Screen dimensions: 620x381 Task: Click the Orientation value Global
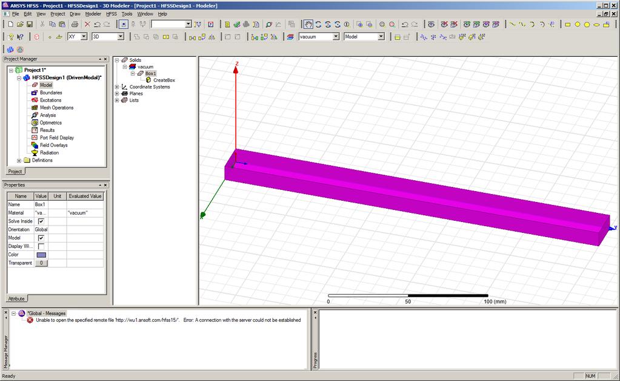point(41,230)
